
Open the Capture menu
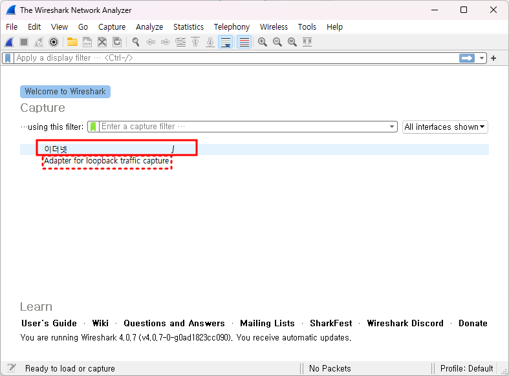tap(112, 27)
